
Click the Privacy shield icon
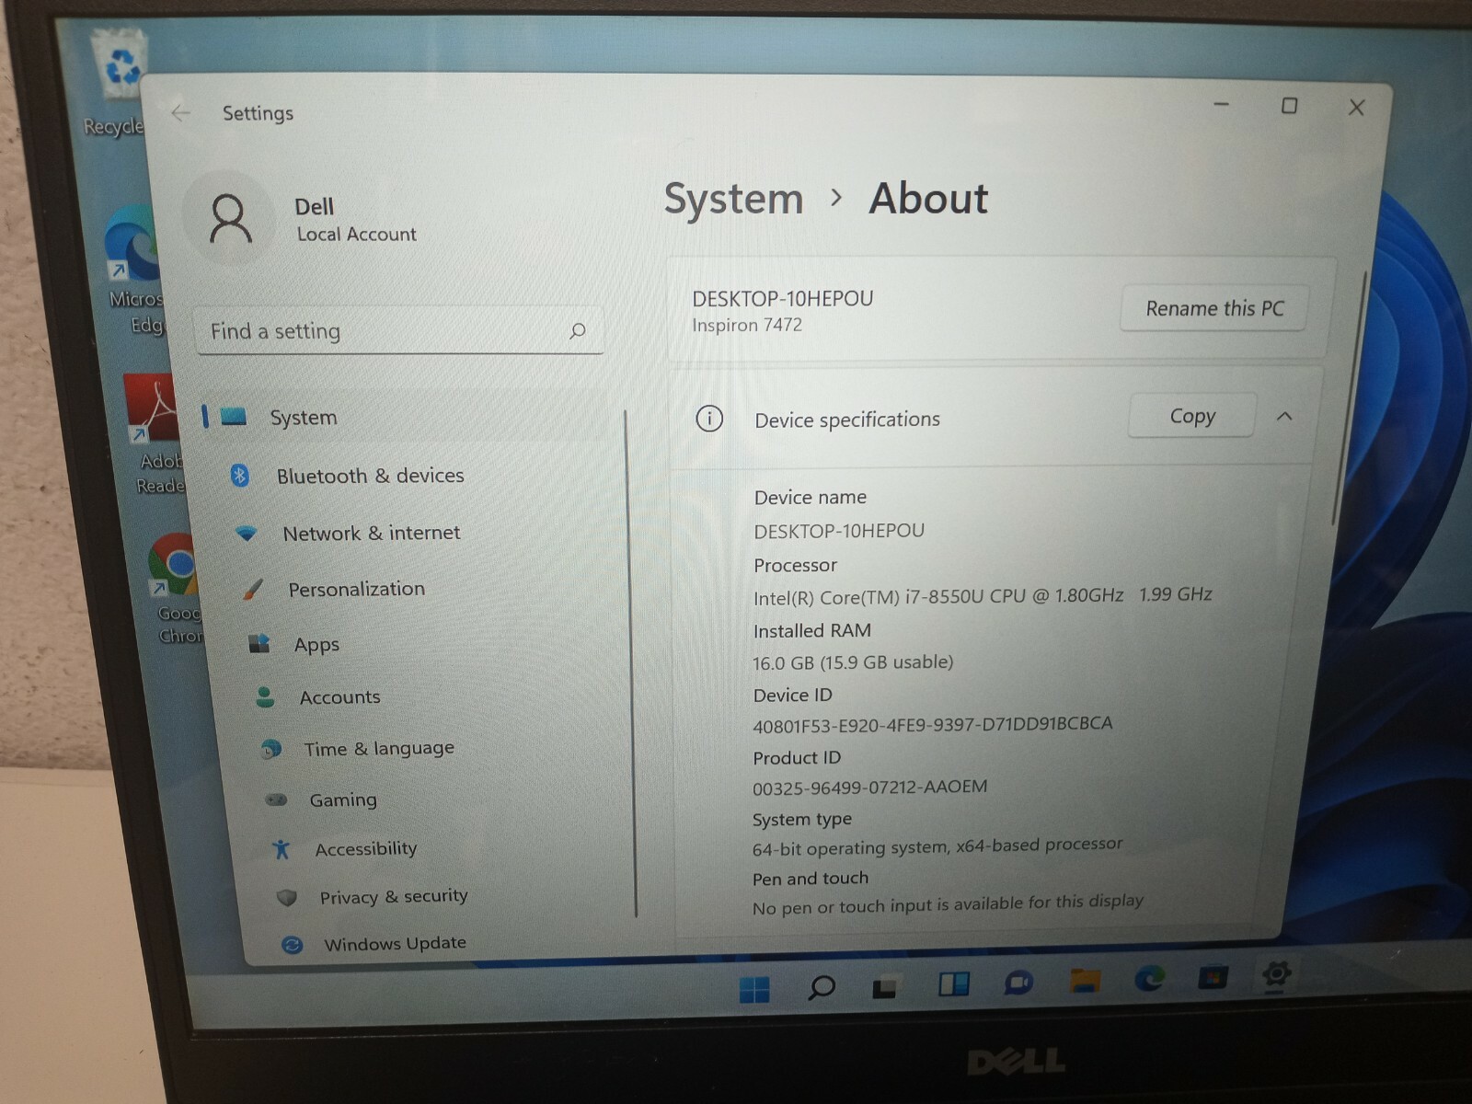287,897
